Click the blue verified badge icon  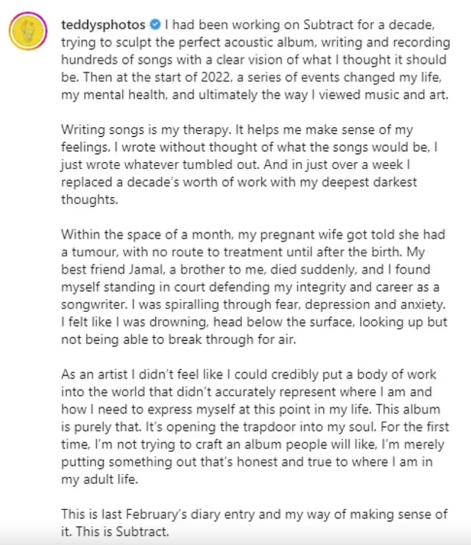pyautogui.click(x=155, y=25)
